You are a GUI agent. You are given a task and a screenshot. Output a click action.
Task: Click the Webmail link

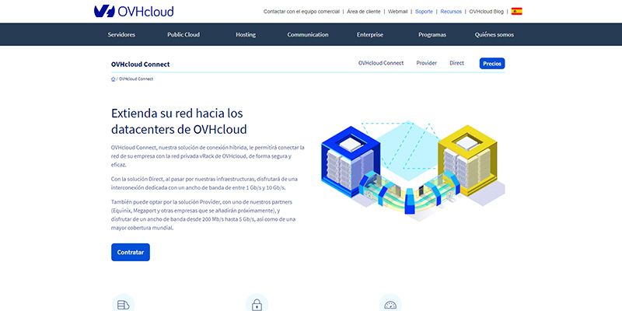click(x=397, y=12)
